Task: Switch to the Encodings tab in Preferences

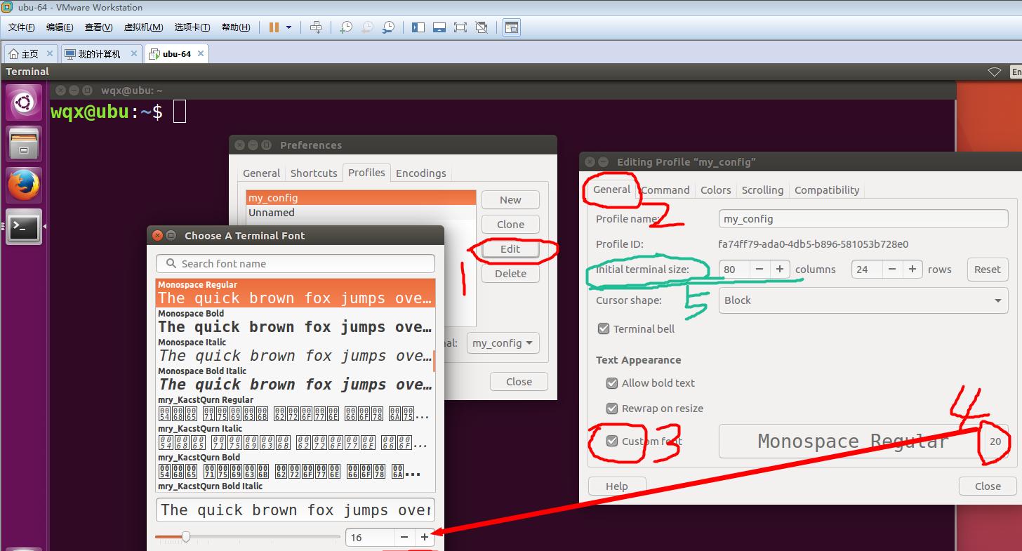Action: point(420,173)
